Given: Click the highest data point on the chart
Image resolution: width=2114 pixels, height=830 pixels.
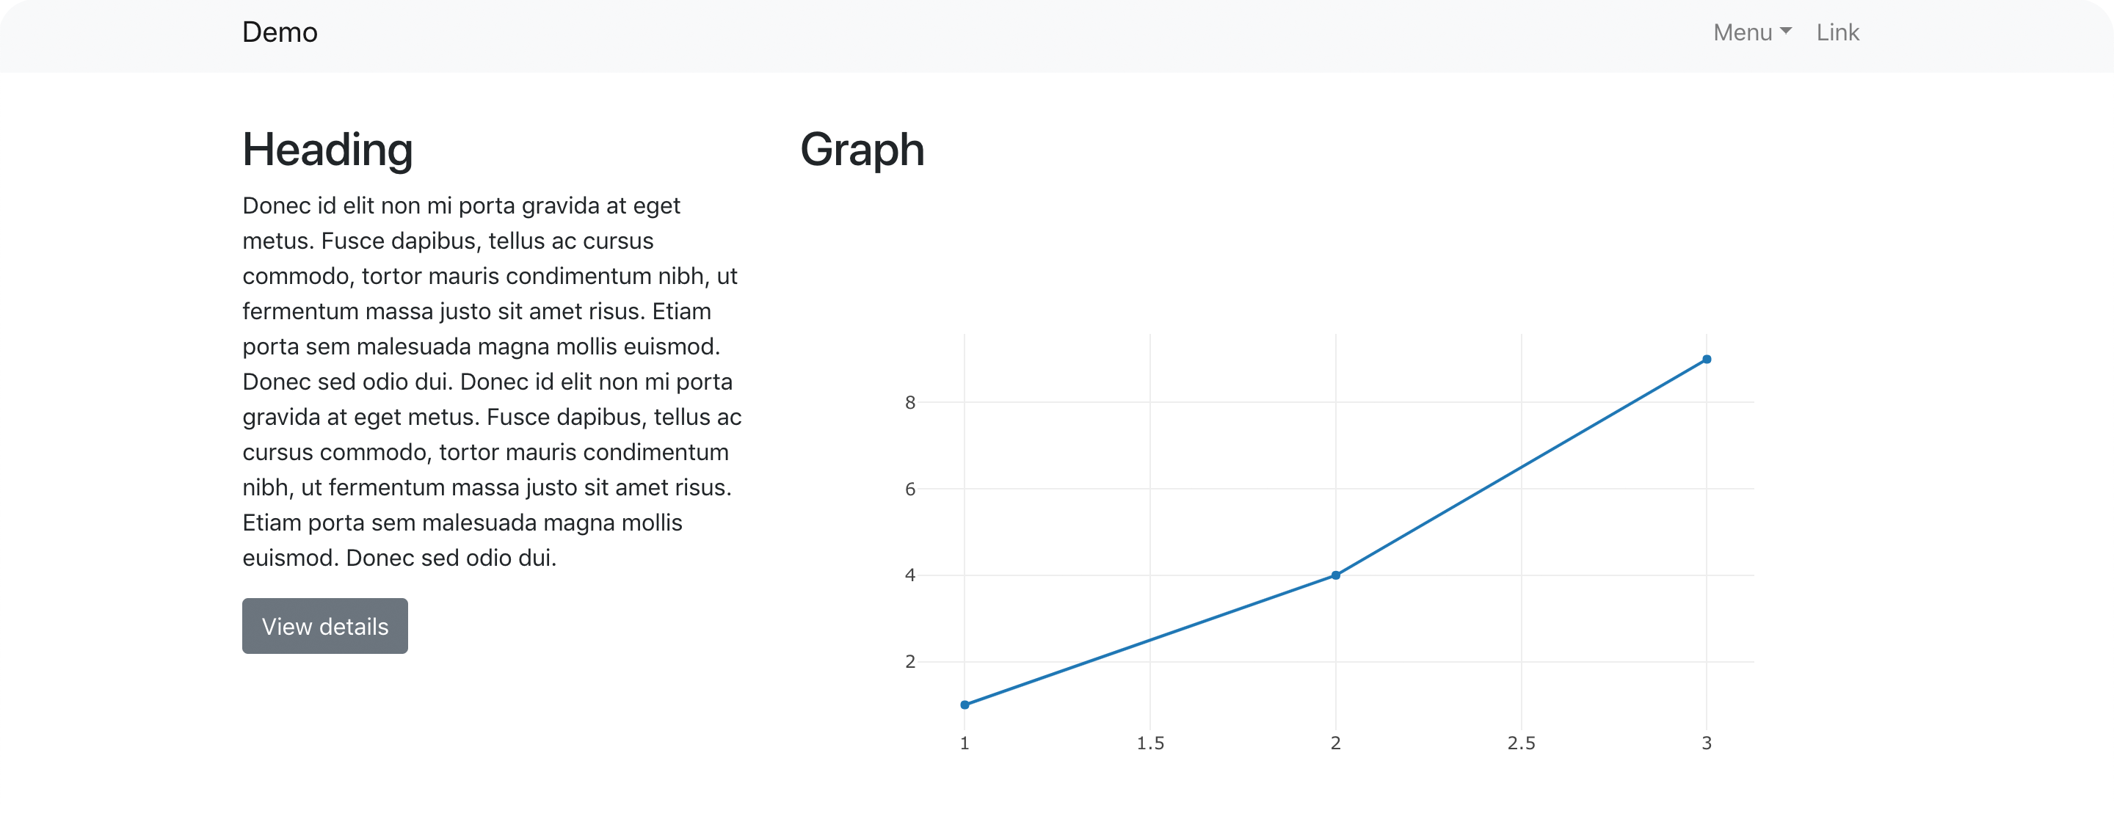Looking at the screenshot, I should (1708, 358).
